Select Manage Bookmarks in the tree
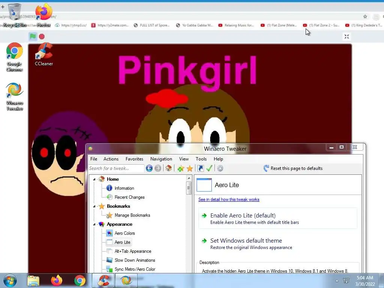 coord(132,215)
